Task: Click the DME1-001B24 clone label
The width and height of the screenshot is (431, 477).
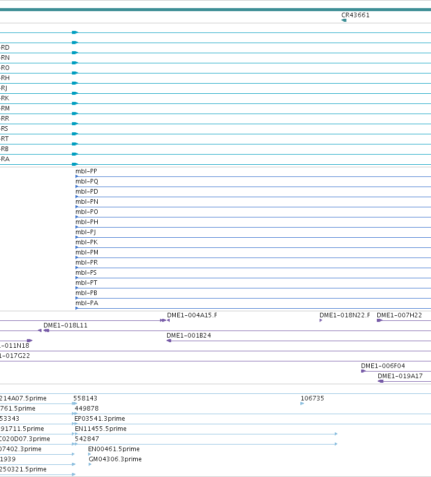Action: (189, 335)
